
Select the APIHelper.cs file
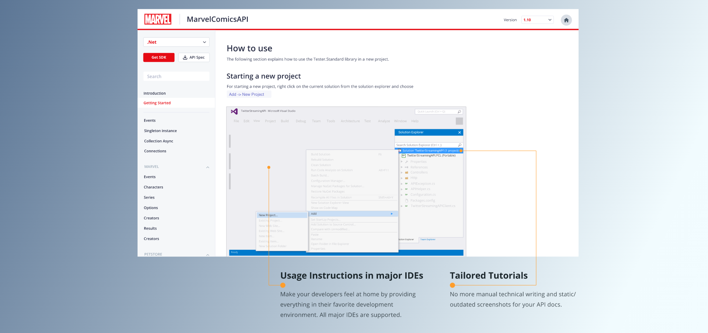click(x=420, y=189)
